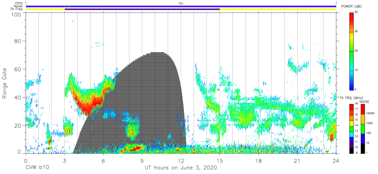The height and width of the screenshot is (174, 378).
Task: Click the 'TX FRQ (MHz)' legend title
Action: (x=351, y=98)
